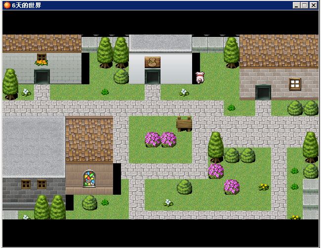This screenshot has height=248, width=321.
Task: Click the pink pig character
Action: (x=200, y=77)
